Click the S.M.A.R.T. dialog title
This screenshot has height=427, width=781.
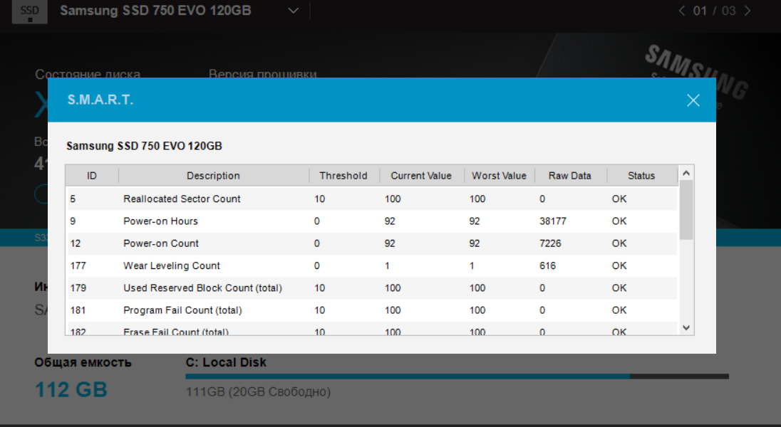(x=100, y=100)
